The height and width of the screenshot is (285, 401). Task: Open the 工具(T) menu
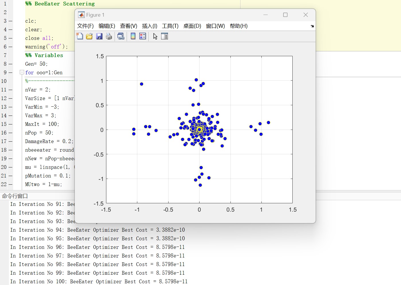pyautogui.click(x=170, y=26)
